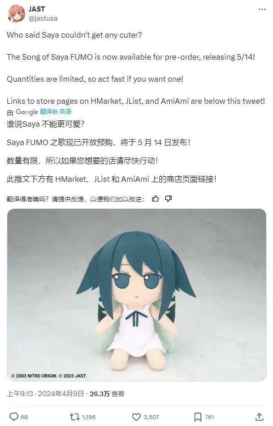The width and height of the screenshot is (273, 426).
Task: Click the 1,196 retweet count
Action: click(89, 417)
